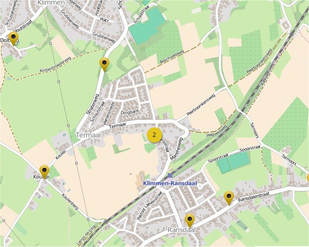Click the Klimmen-Ransdaal train station square icon
This screenshot has height=247, width=309.
[x=170, y=176]
